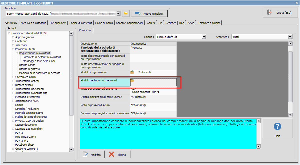The width and height of the screenshot is (300, 165).
Task: Switch to the Template e plugins tab
Action: pyautogui.click(x=209, y=23)
